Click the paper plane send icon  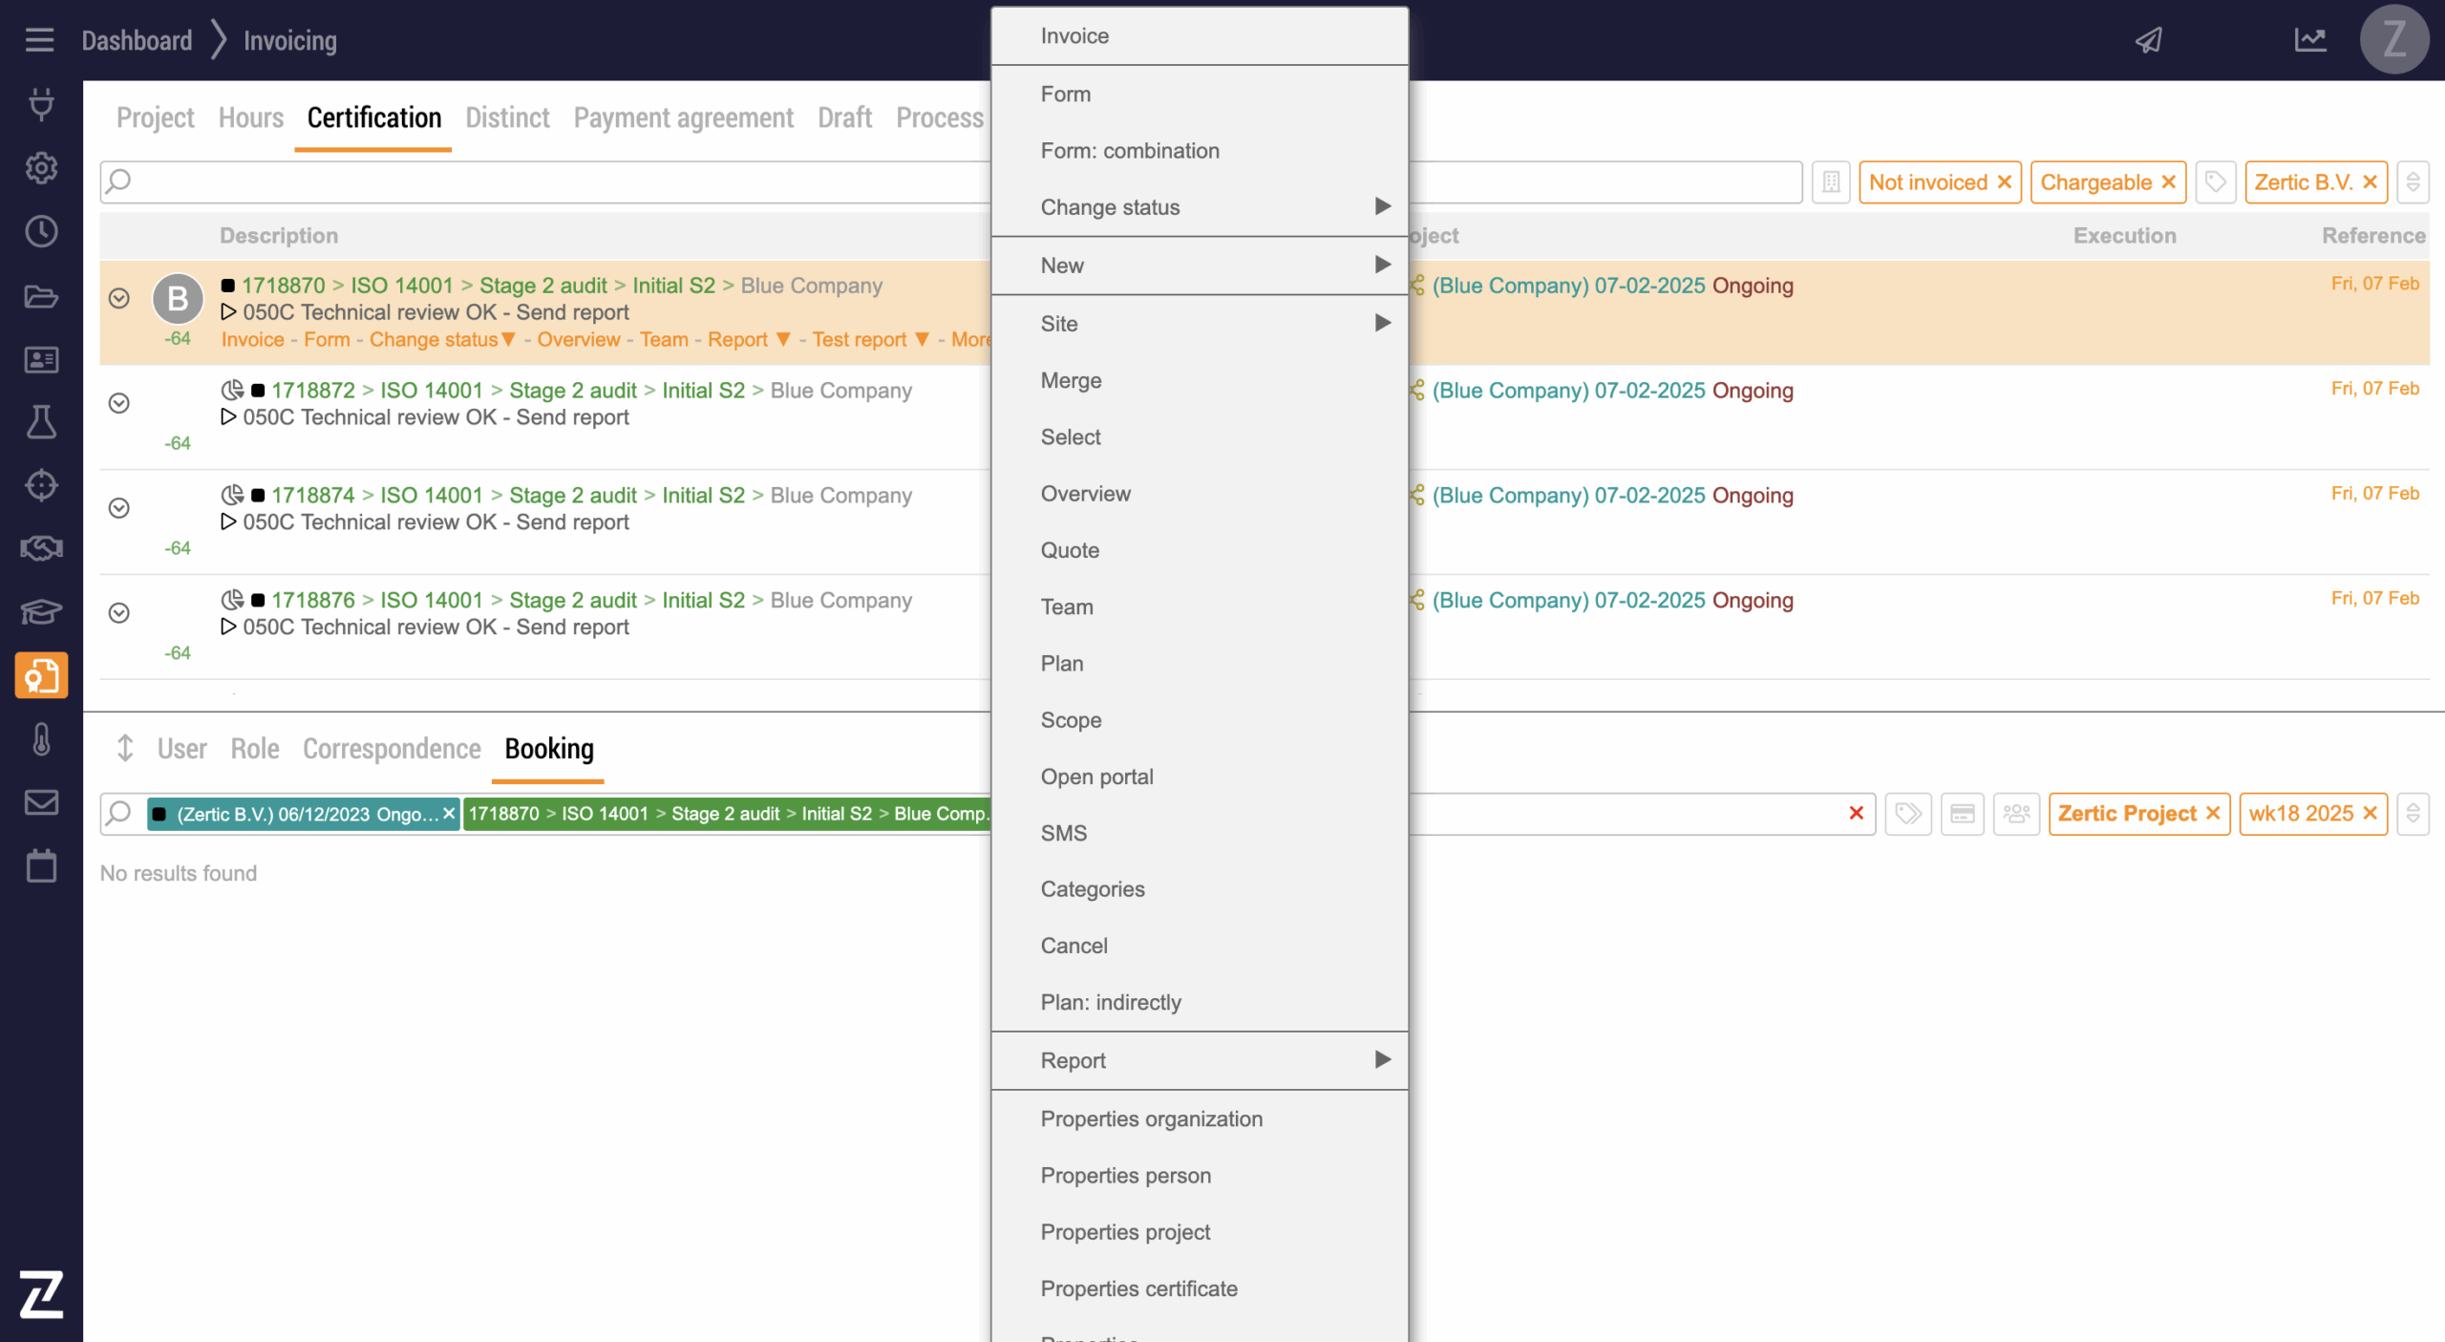click(2148, 40)
